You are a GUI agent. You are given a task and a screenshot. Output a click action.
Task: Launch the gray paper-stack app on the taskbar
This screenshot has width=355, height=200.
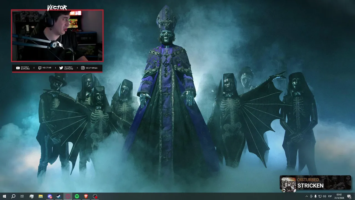pyautogui.click(x=31, y=196)
